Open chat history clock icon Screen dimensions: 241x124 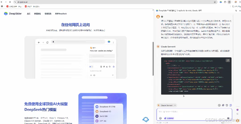pyautogui.click(x=227, y=105)
